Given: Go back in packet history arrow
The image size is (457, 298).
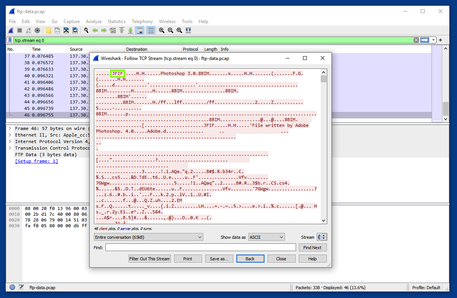Looking at the screenshot, I should [x=95, y=30].
